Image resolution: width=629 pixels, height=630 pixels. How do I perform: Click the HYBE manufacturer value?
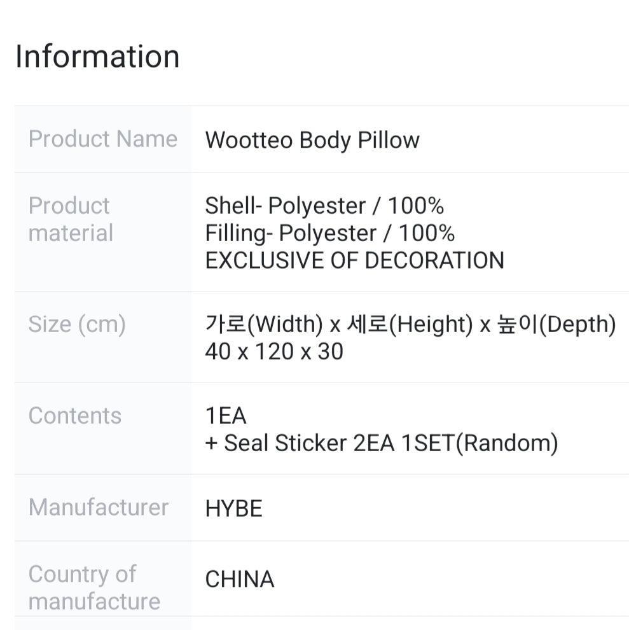point(233,509)
